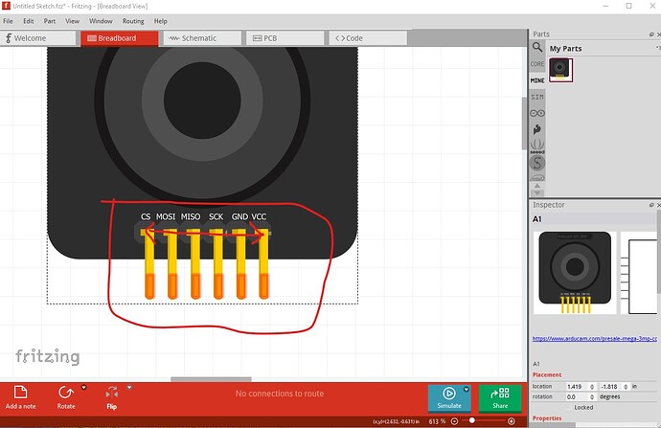
Task: Open the Routing menu
Action: point(133,21)
